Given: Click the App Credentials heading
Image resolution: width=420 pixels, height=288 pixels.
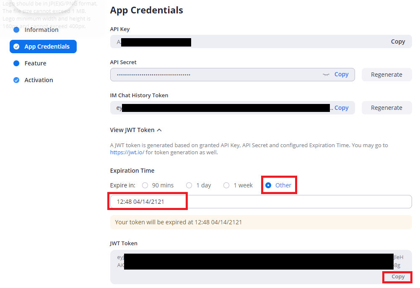Looking at the screenshot, I should tap(147, 10).
